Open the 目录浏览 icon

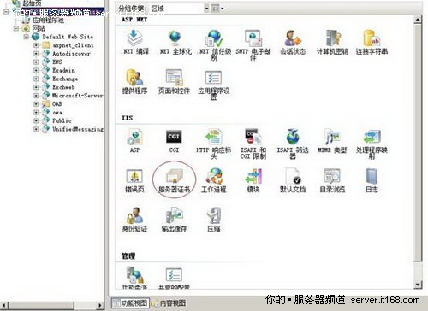[x=332, y=180]
